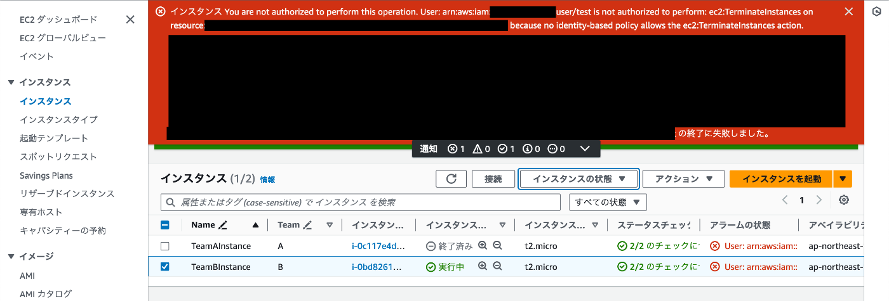Sort by instance type column triangle
The width and height of the screenshot is (889, 301).
(x=595, y=225)
